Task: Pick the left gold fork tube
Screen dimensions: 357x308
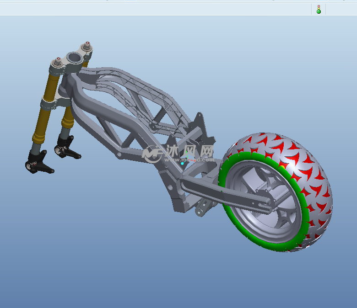Action: (x=45, y=110)
